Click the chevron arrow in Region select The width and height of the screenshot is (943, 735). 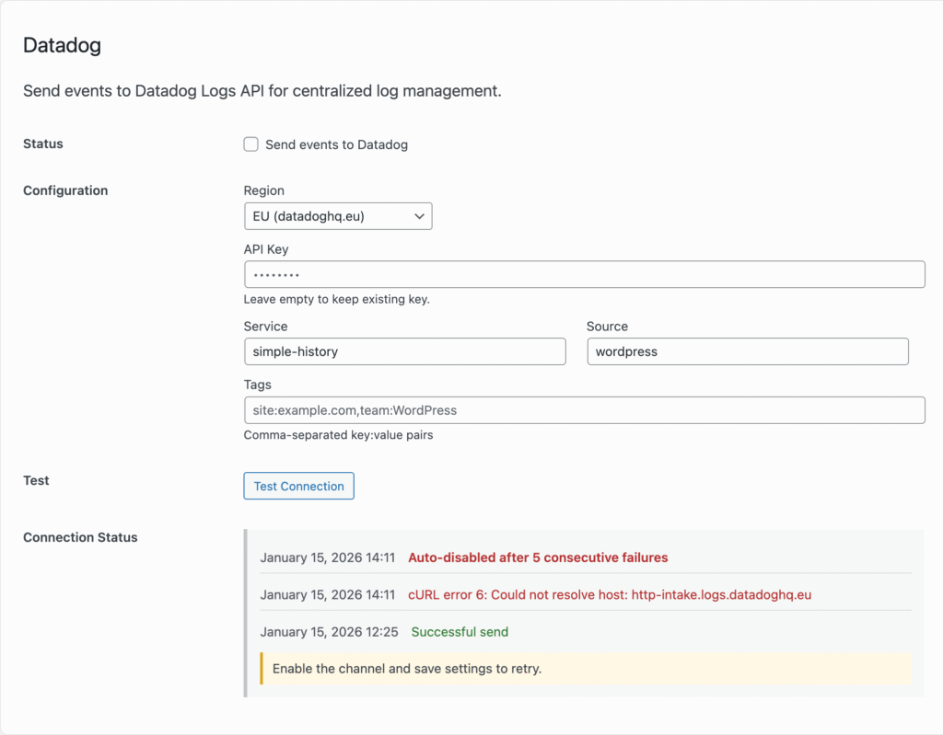[x=419, y=216]
